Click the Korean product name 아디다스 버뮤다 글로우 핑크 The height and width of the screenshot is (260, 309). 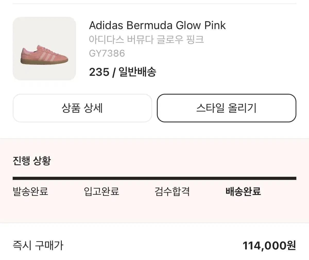(147, 40)
